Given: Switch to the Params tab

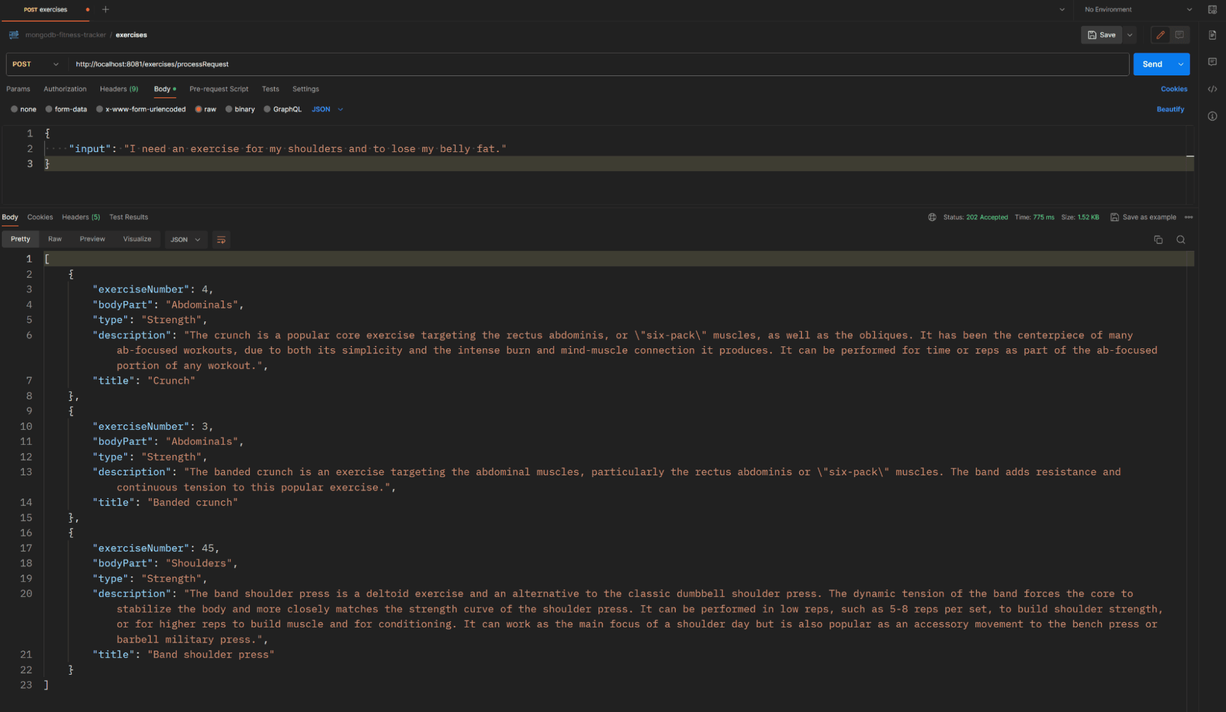Looking at the screenshot, I should click(18, 89).
